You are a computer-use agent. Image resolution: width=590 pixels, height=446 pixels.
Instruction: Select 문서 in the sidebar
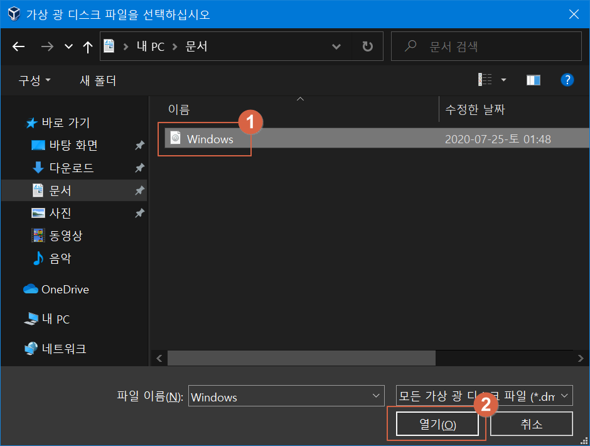point(74,190)
